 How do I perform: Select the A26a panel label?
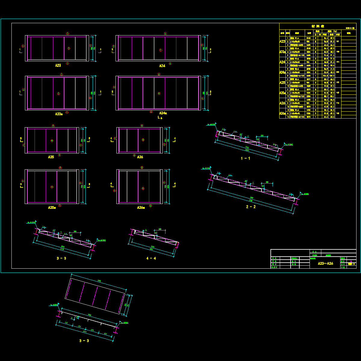tap(141, 208)
